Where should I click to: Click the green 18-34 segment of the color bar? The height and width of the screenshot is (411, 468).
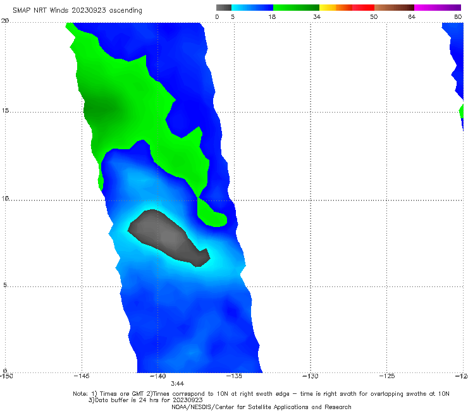point(296,8)
